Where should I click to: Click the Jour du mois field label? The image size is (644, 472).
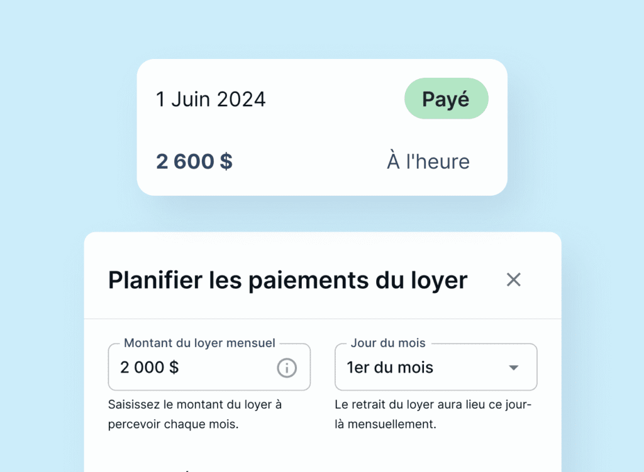(x=388, y=343)
